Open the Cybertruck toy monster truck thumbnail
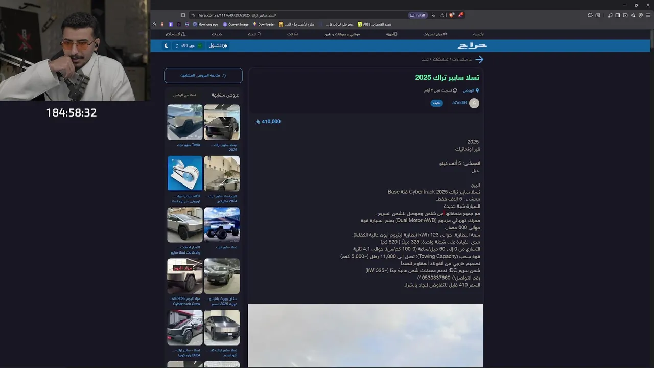The height and width of the screenshot is (368, 654). [222, 225]
